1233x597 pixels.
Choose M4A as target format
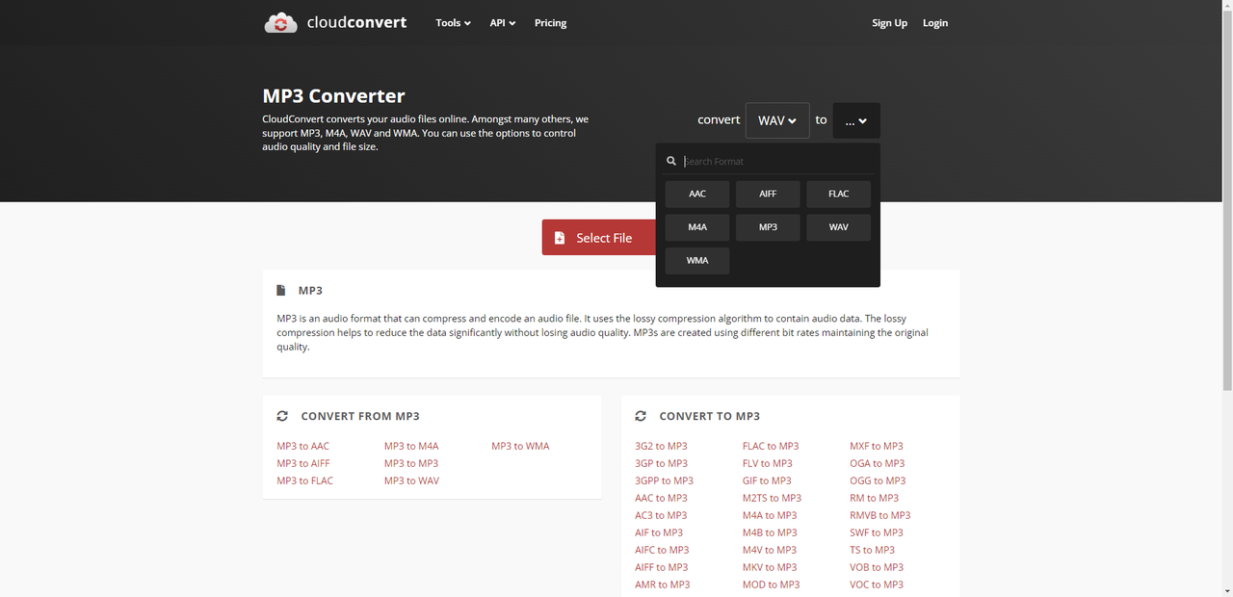click(697, 227)
